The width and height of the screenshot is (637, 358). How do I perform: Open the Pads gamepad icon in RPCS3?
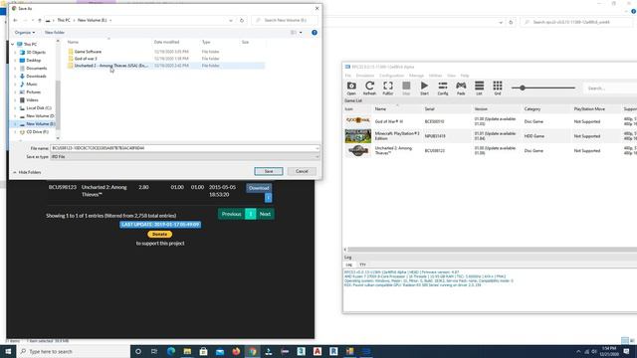point(461,89)
